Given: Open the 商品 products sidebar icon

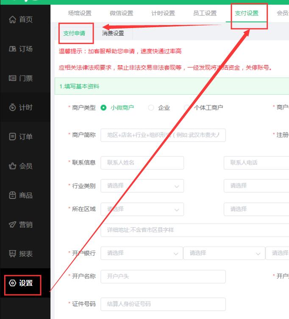Looking at the screenshot, I should [12, 195].
